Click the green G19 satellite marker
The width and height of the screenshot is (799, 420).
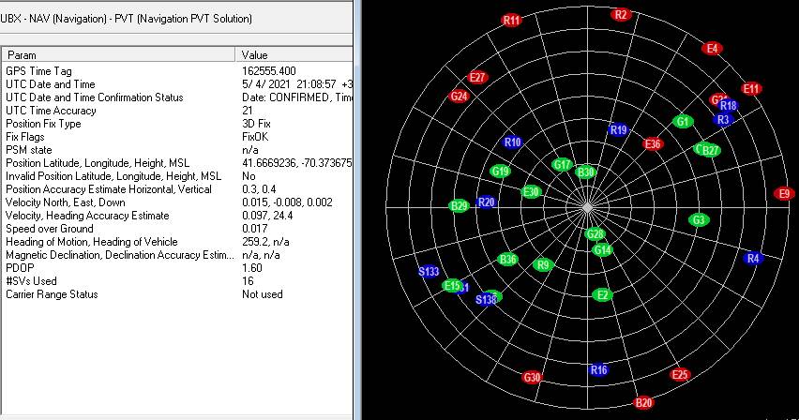tap(501, 172)
